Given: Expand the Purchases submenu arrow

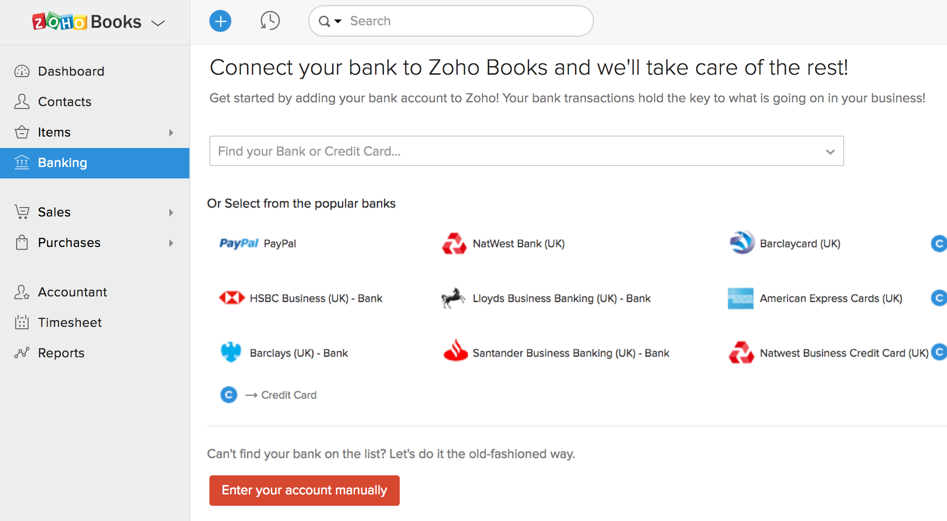Looking at the screenshot, I should [x=171, y=243].
